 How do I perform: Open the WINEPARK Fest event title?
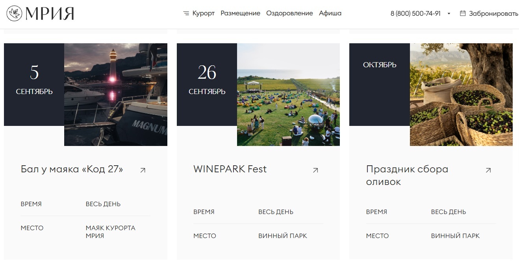[x=230, y=169]
